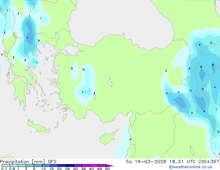This screenshot has width=220, height=170.
Task: Click the island of Crete on map
Action: click(39, 127)
